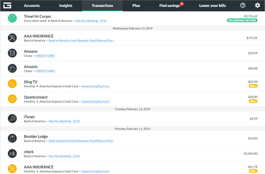
Task: Open the settings gear icon
Action: click(257, 6)
